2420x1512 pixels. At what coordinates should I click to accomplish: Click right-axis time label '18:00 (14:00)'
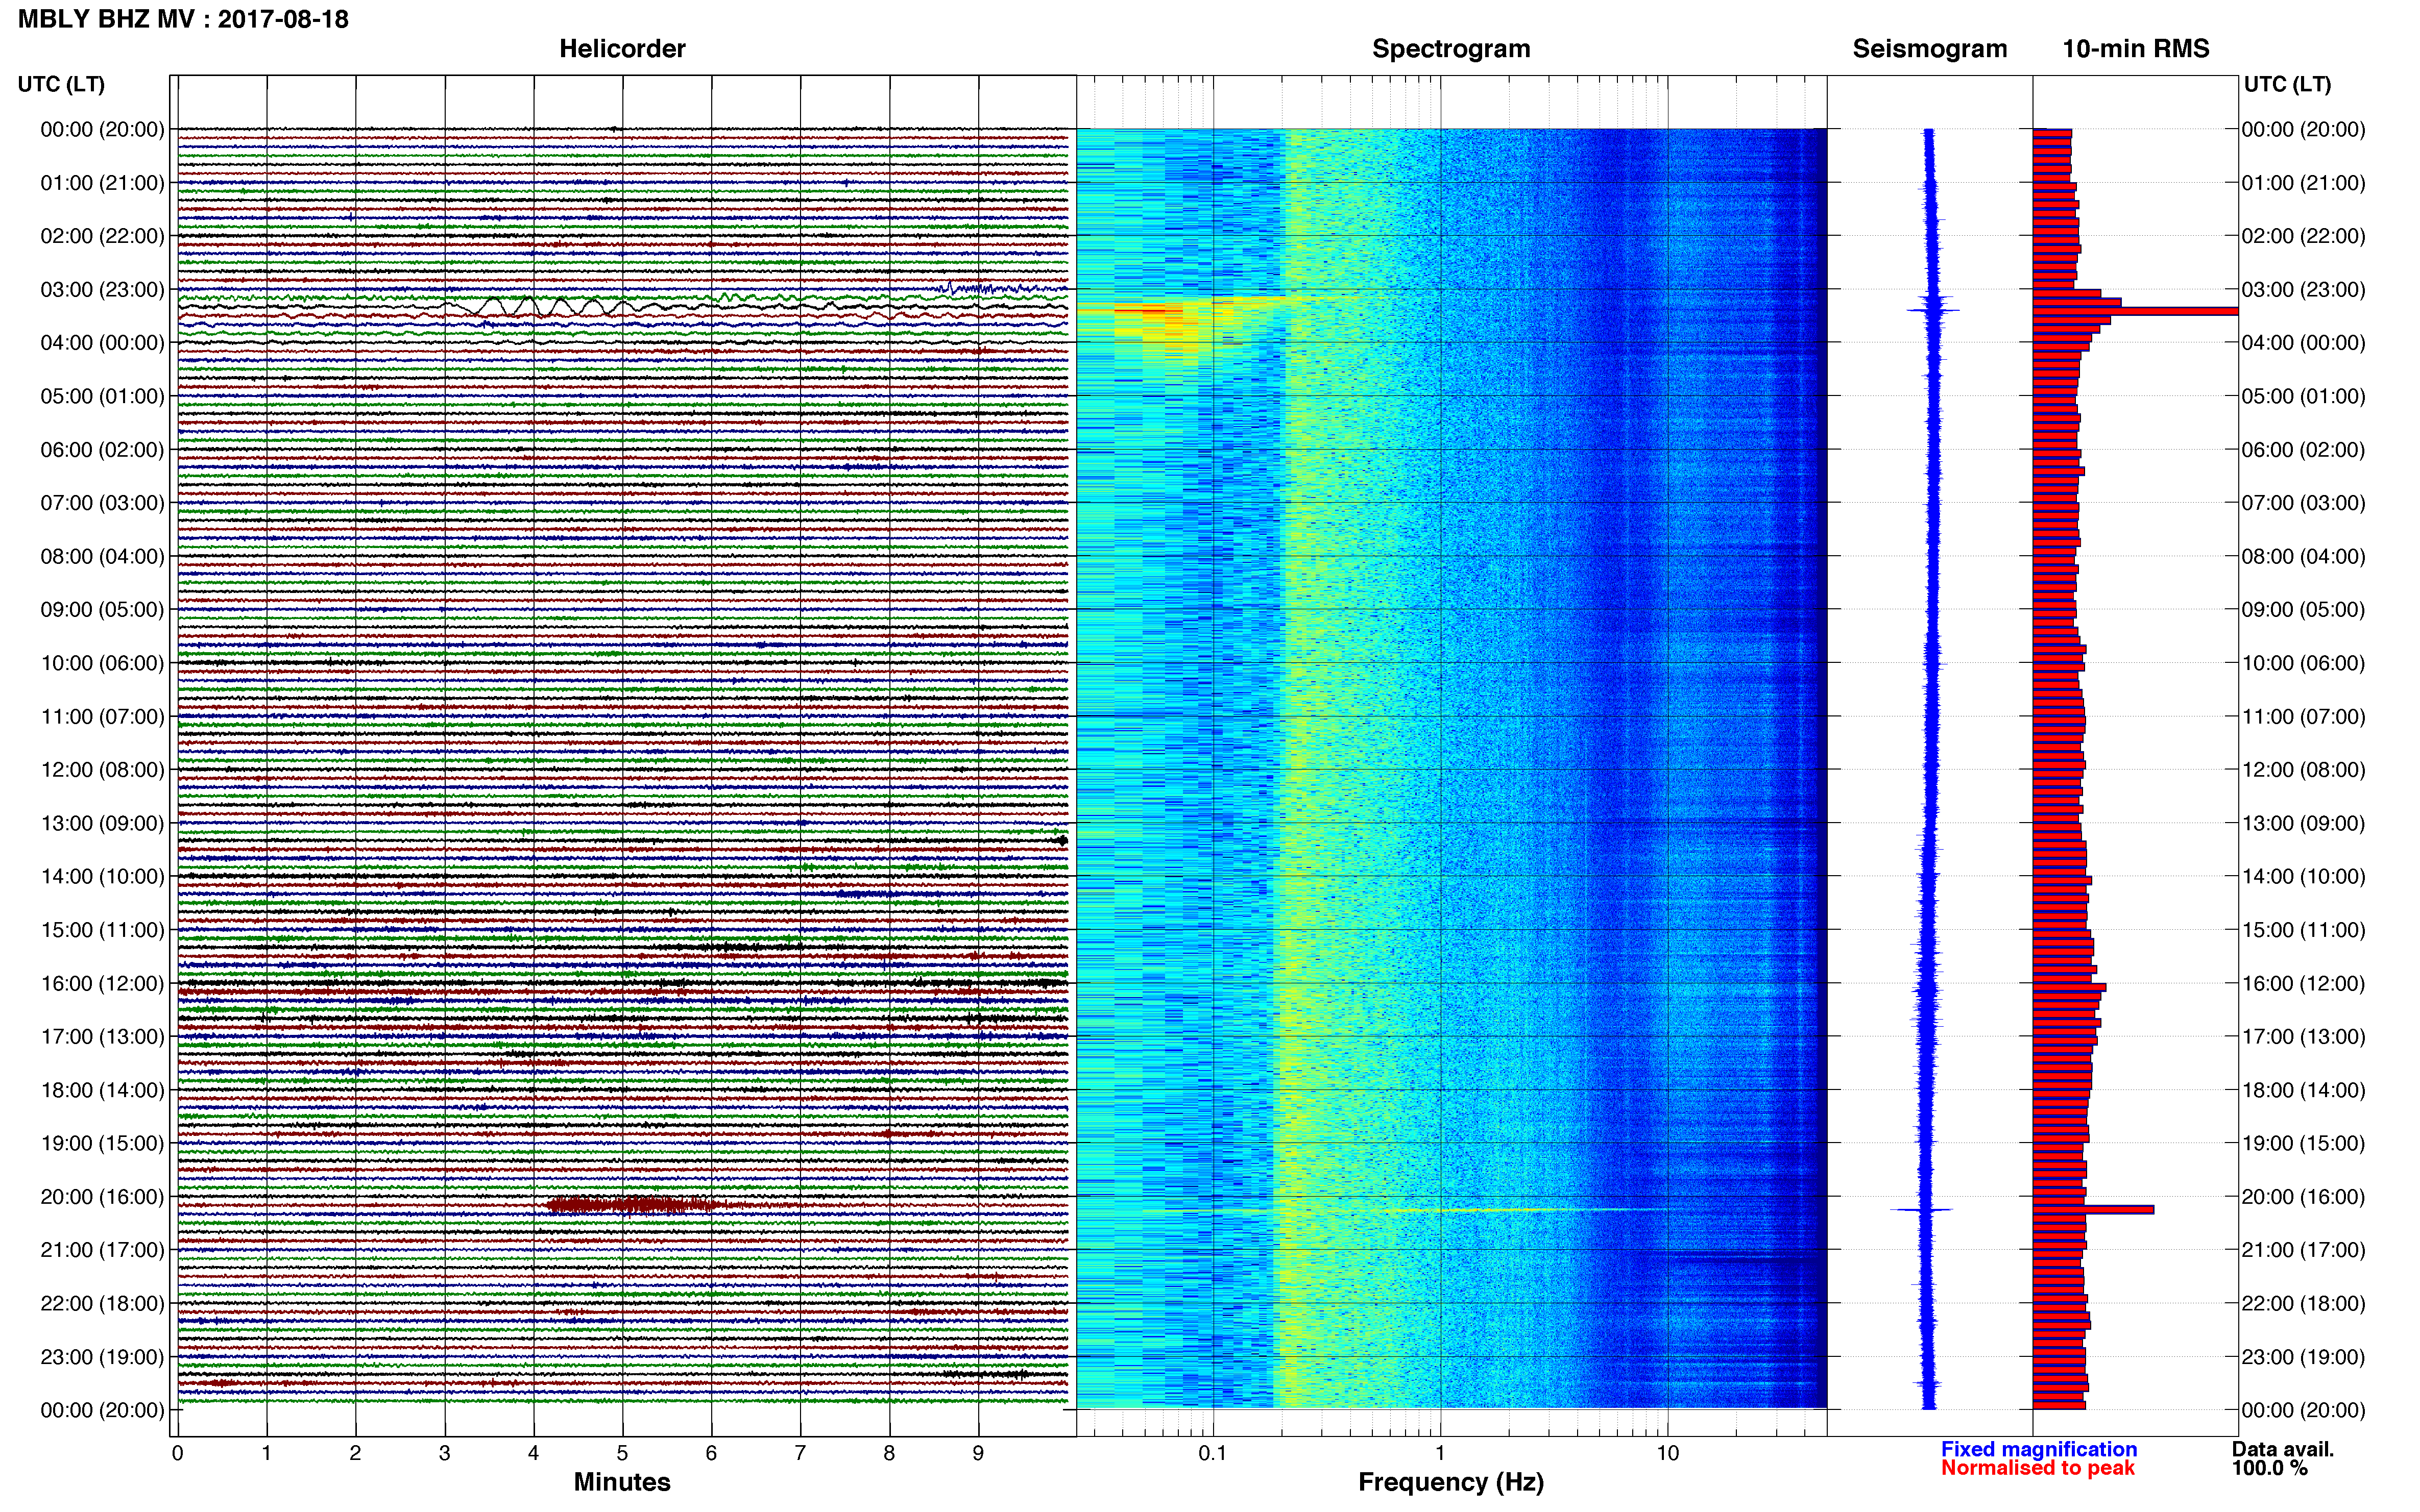click(x=2303, y=1090)
